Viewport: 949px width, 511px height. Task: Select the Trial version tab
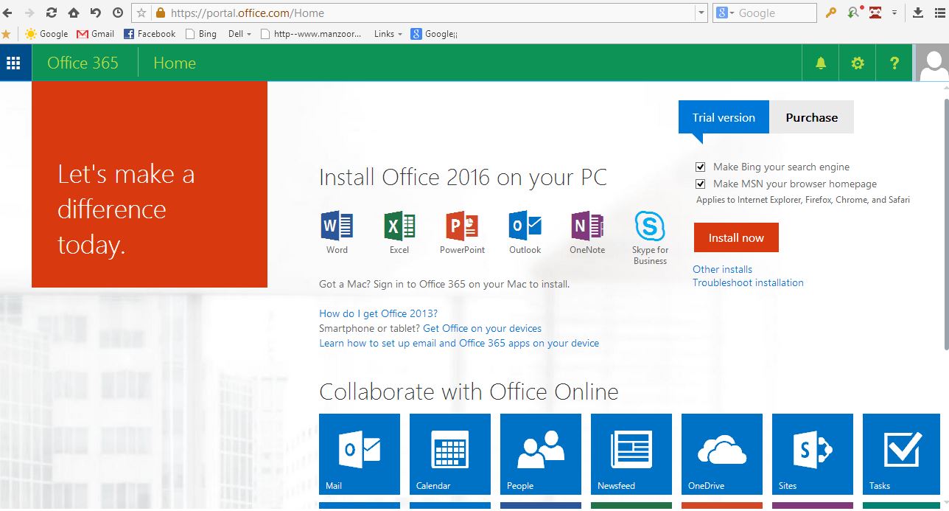click(x=723, y=117)
